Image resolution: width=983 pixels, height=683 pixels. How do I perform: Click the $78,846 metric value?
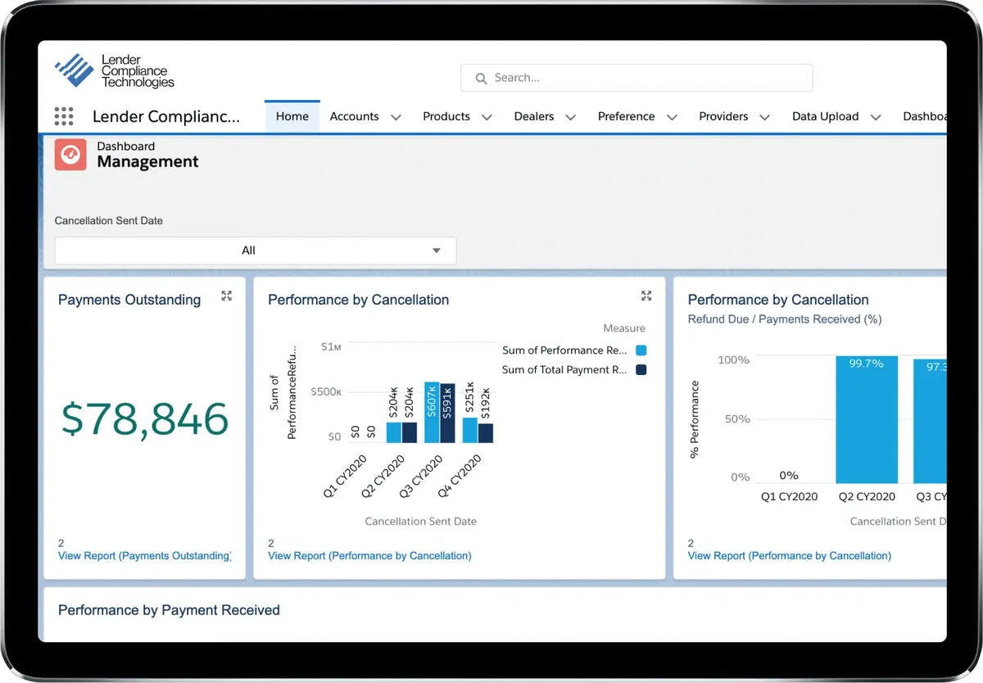point(145,418)
